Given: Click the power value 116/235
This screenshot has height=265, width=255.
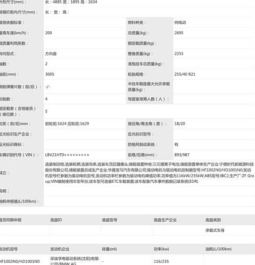Looking at the screenshot, I should (161, 262).
